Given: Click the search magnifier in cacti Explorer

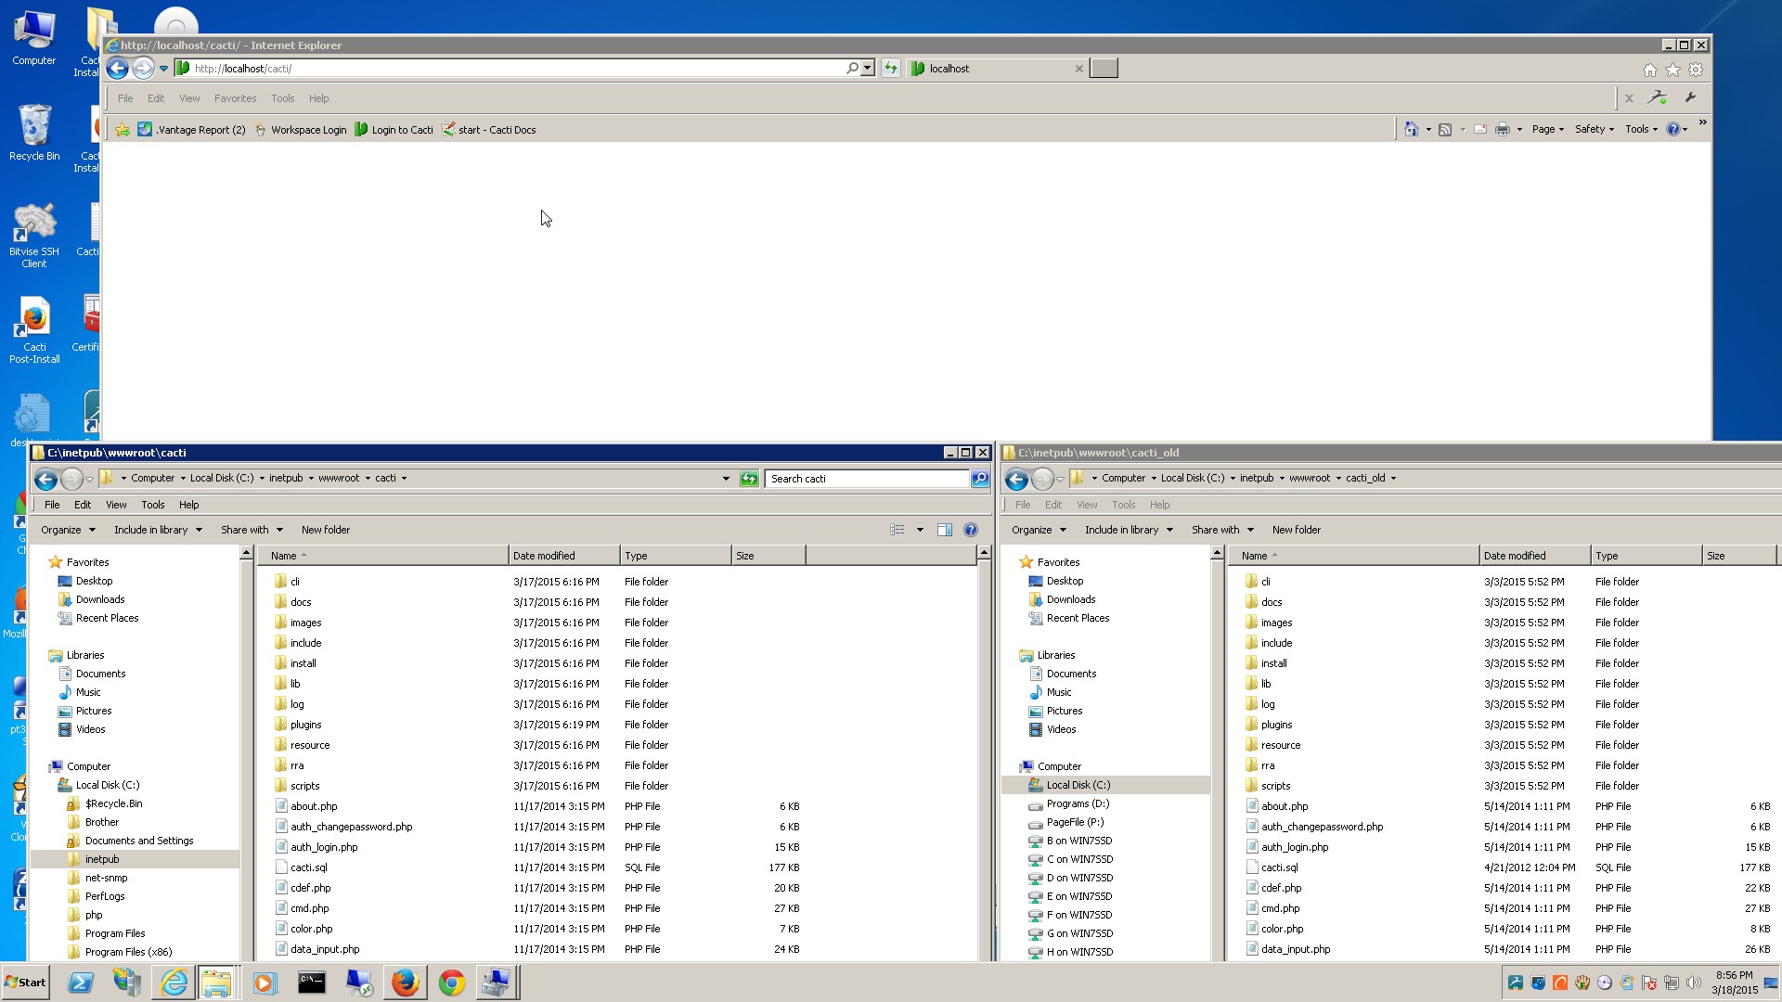Looking at the screenshot, I should pos(979,479).
